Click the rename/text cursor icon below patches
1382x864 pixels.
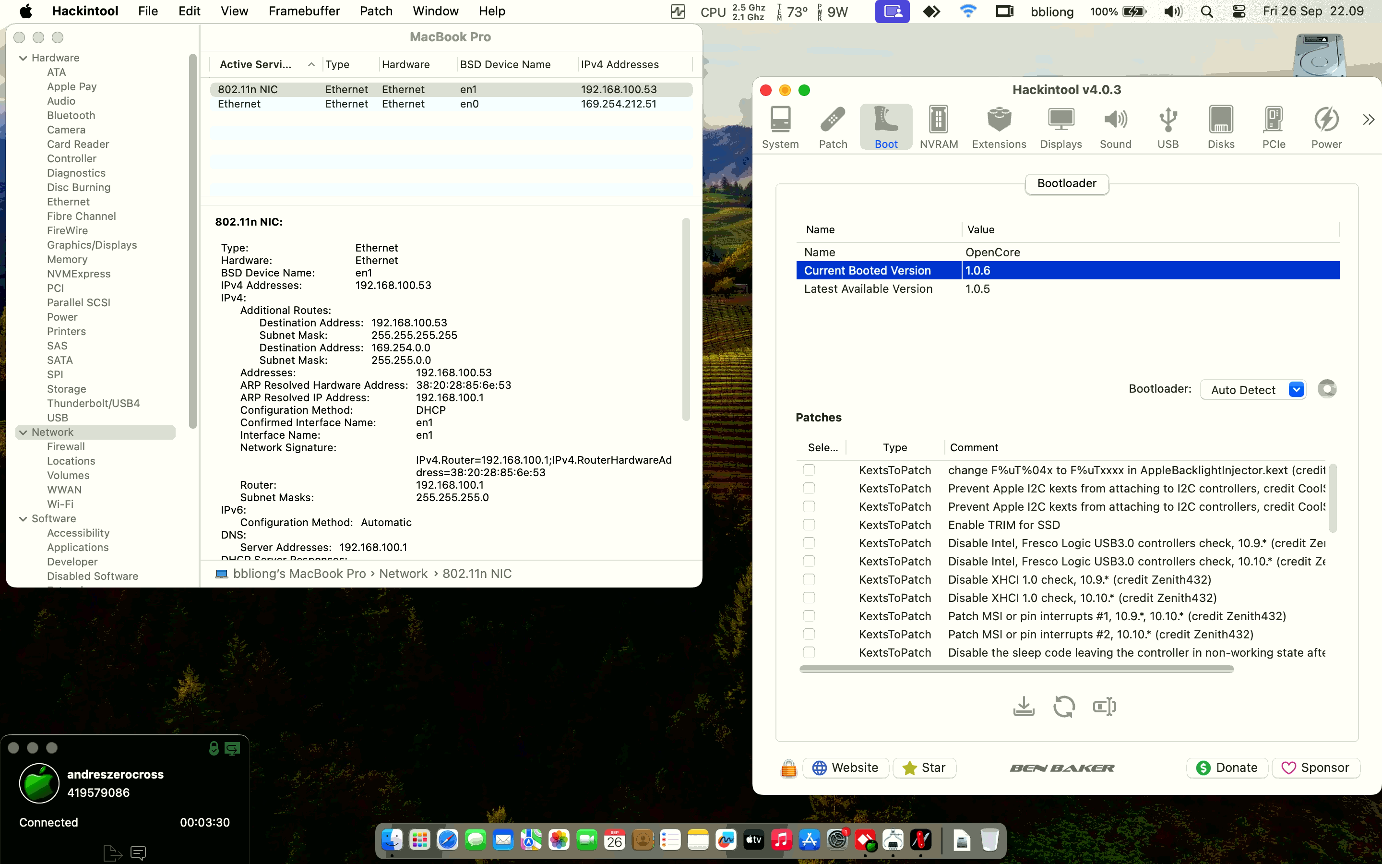(x=1104, y=706)
